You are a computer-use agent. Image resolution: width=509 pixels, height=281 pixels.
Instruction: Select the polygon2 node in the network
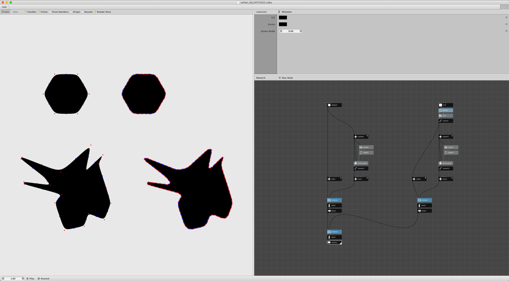coord(334,105)
